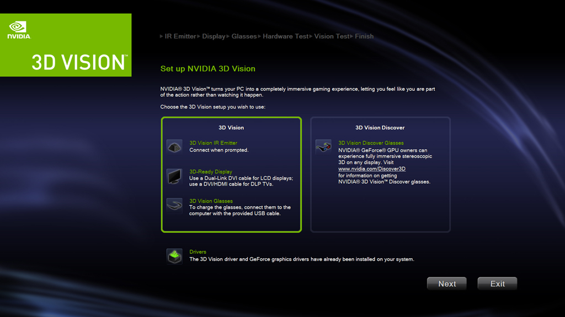Jump to the Hardware Test step

coord(285,36)
